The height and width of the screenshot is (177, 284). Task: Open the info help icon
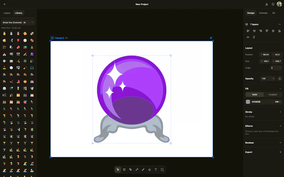[273, 4]
